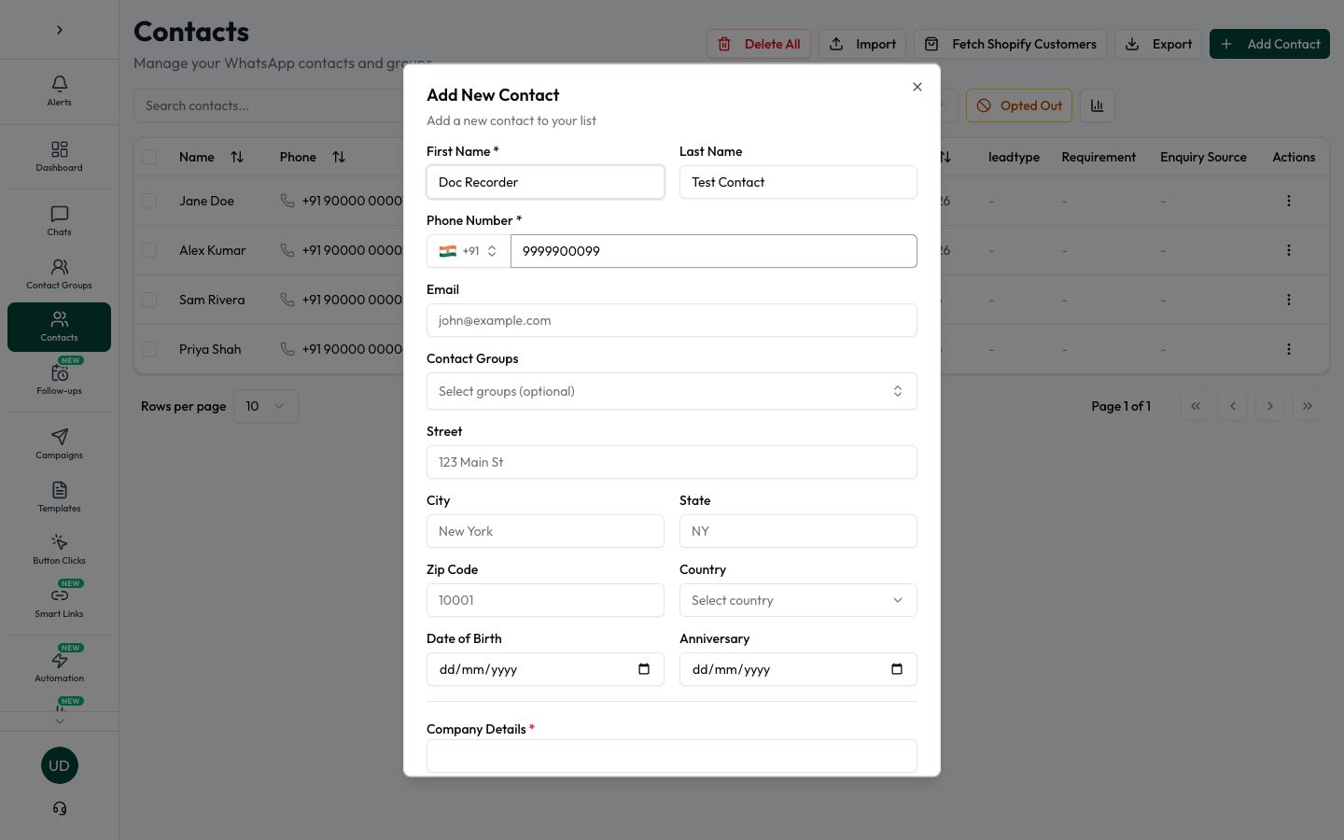The width and height of the screenshot is (1344, 840).
Task: Expand the Contact Groups select box
Action: [x=672, y=391]
